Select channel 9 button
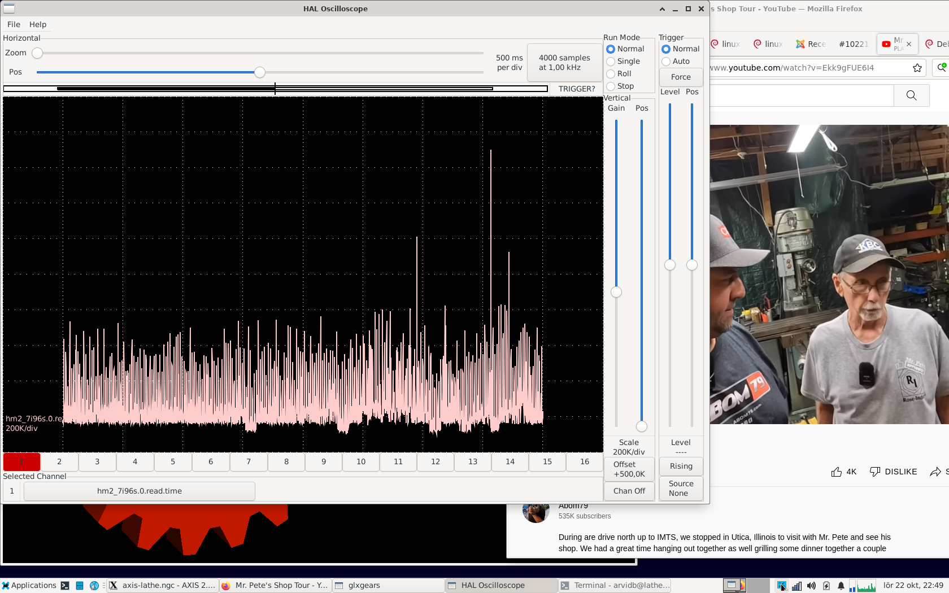Image resolution: width=949 pixels, height=593 pixels. (324, 461)
